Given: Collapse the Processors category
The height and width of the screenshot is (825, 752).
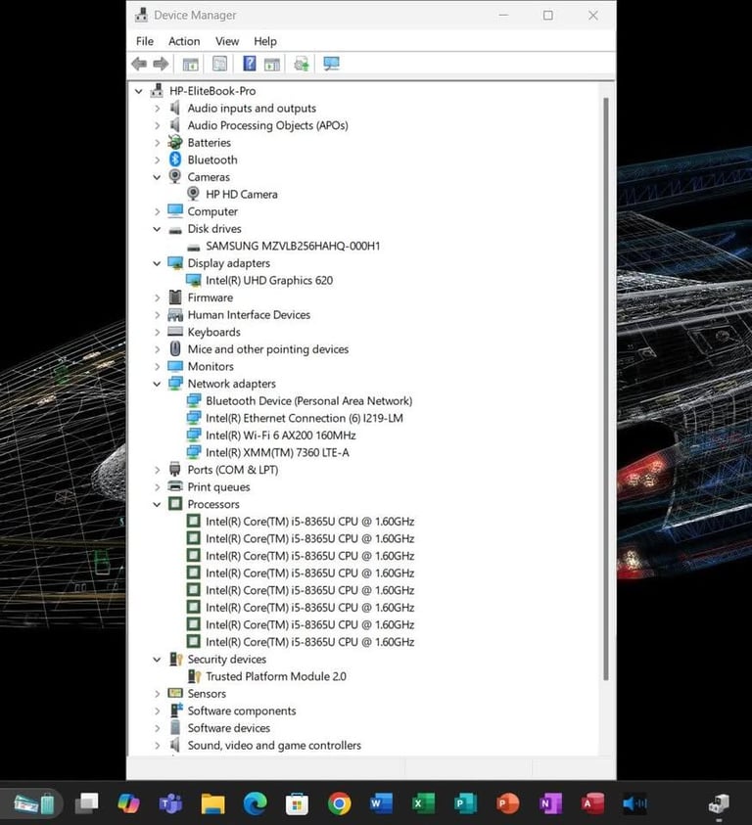Looking at the screenshot, I should [157, 504].
